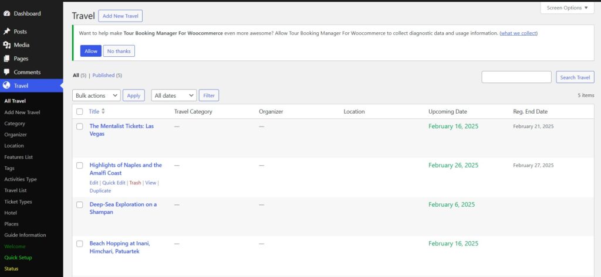Click Trash under Highlights of Naples
The image size is (601, 277).
pyautogui.click(x=135, y=183)
